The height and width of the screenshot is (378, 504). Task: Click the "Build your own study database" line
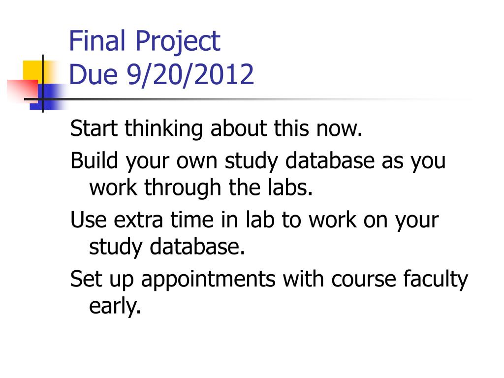pyautogui.click(x=258, y=161)
